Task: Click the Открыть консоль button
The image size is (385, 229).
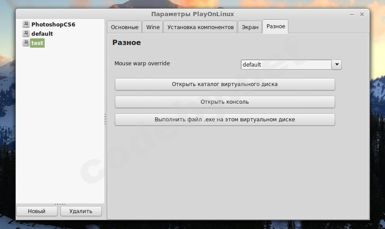Action: coord(225,102)
